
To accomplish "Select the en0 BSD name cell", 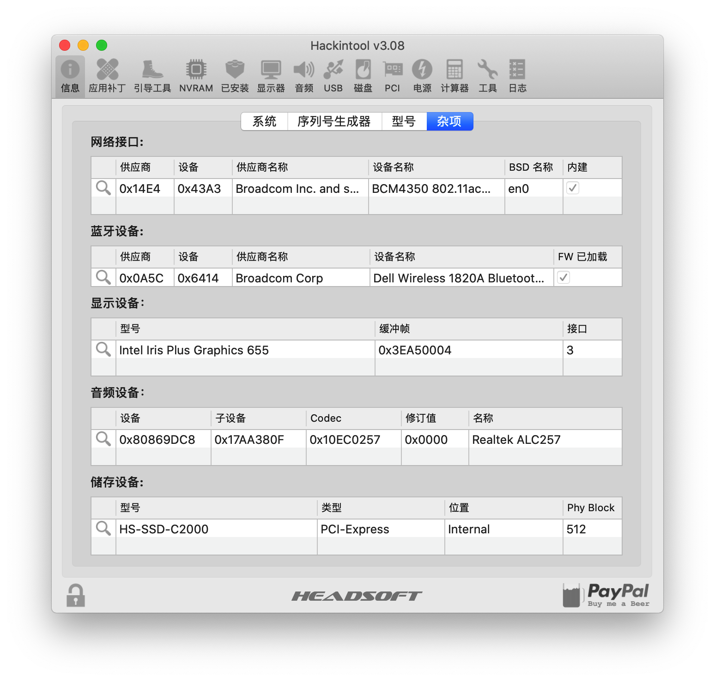I will [533, 188].
